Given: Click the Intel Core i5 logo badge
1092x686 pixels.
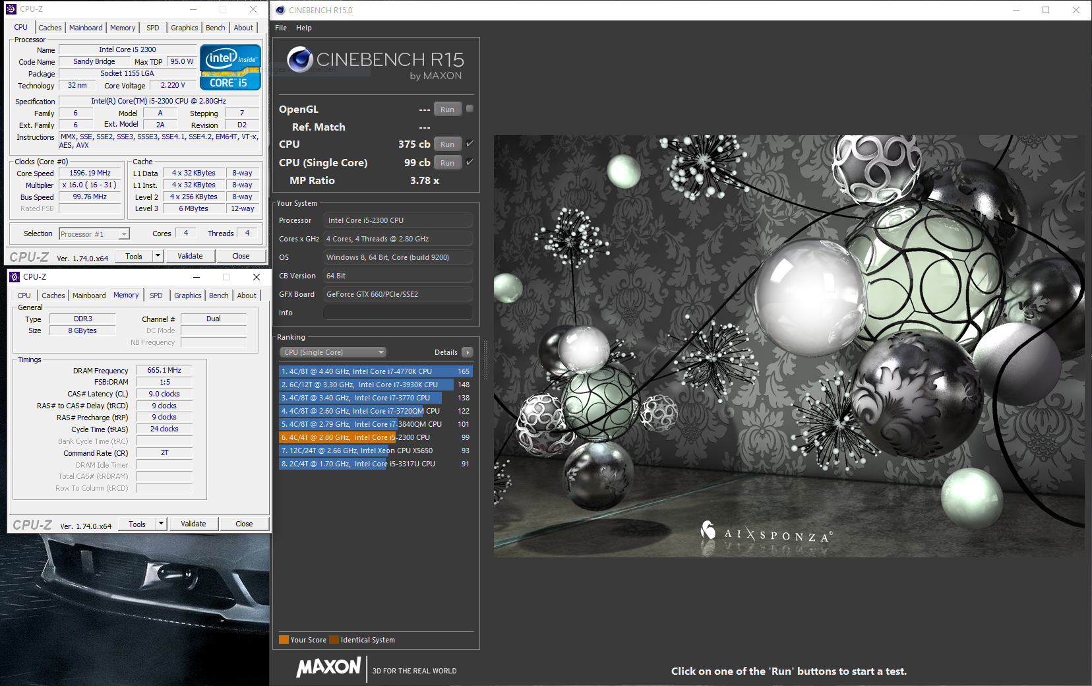Looking at the screenshot, I should pyautogui.click(x=230, y=67).
